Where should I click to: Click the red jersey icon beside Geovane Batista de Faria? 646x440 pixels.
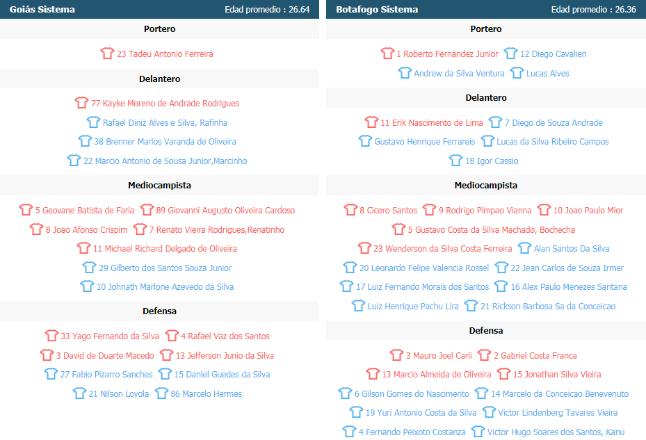26,210
